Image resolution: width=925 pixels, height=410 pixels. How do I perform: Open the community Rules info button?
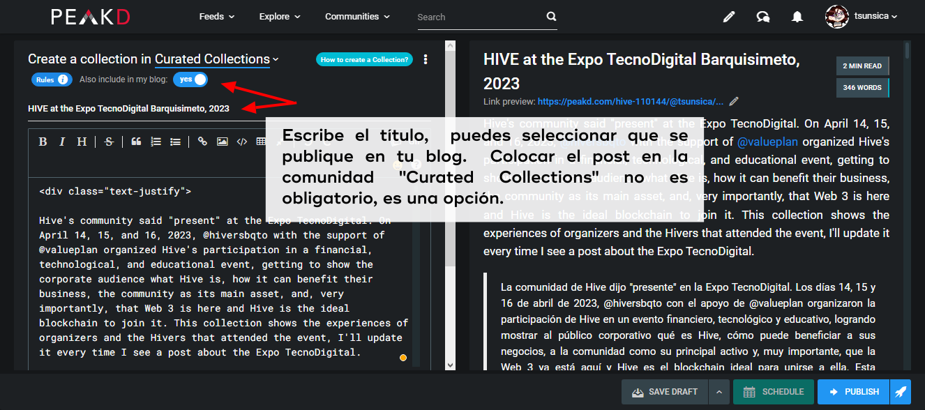[x=52, y=79]
